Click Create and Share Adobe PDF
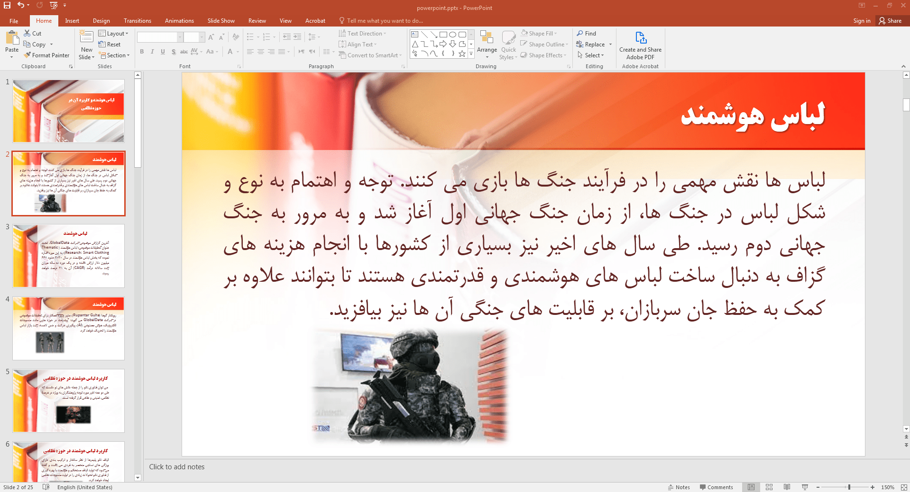 [640, 45]
